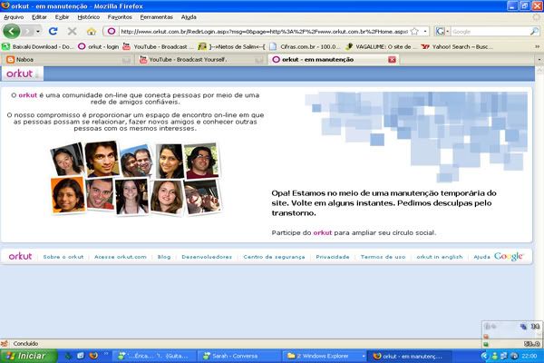Screen dimensions: 544x363
Task: Open the Ferramentas menu
Action: pos(158,17)
